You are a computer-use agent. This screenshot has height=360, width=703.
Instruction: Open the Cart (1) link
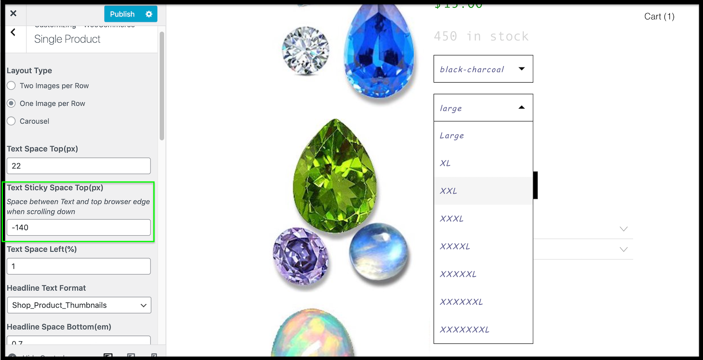tap(659, 17)
